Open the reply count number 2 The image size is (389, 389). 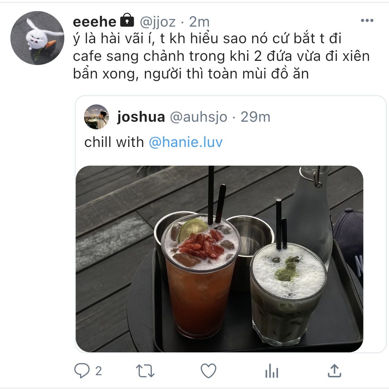tap(99, 371)
